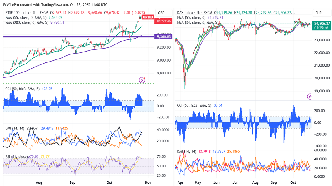Click the FTSE DMI 40.0000 scale value
The width and height of the screenshot is (332, 186).
click(x=163, y=130)
